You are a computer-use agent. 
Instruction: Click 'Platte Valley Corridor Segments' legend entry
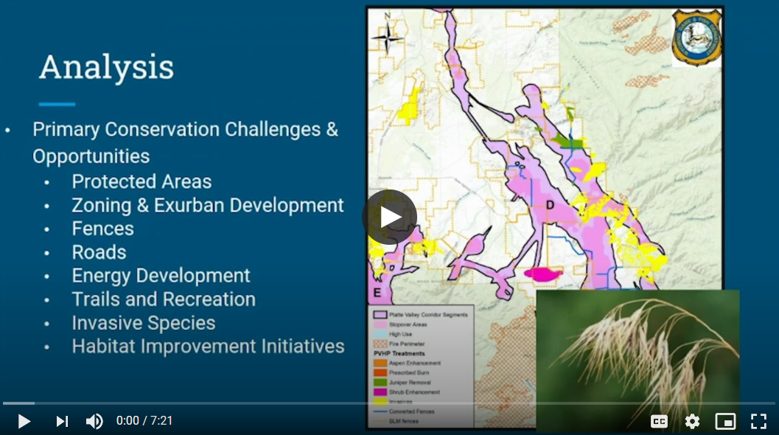[x=421, y=315]
